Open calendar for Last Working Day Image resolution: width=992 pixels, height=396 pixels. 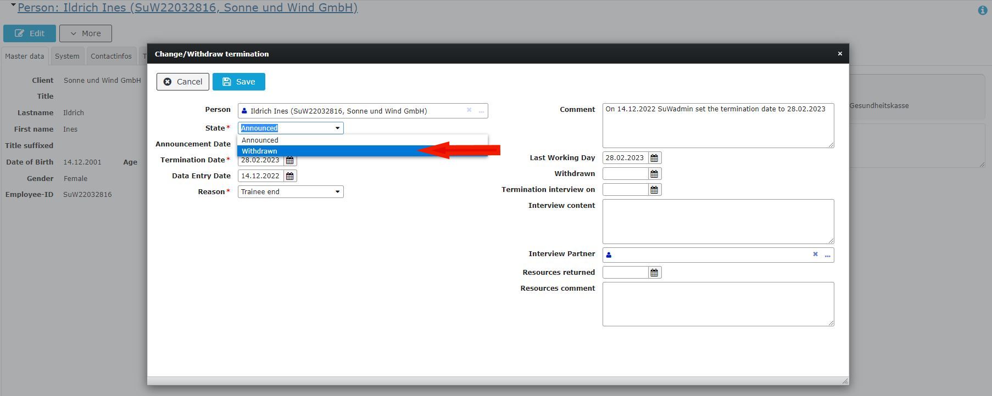654,158
